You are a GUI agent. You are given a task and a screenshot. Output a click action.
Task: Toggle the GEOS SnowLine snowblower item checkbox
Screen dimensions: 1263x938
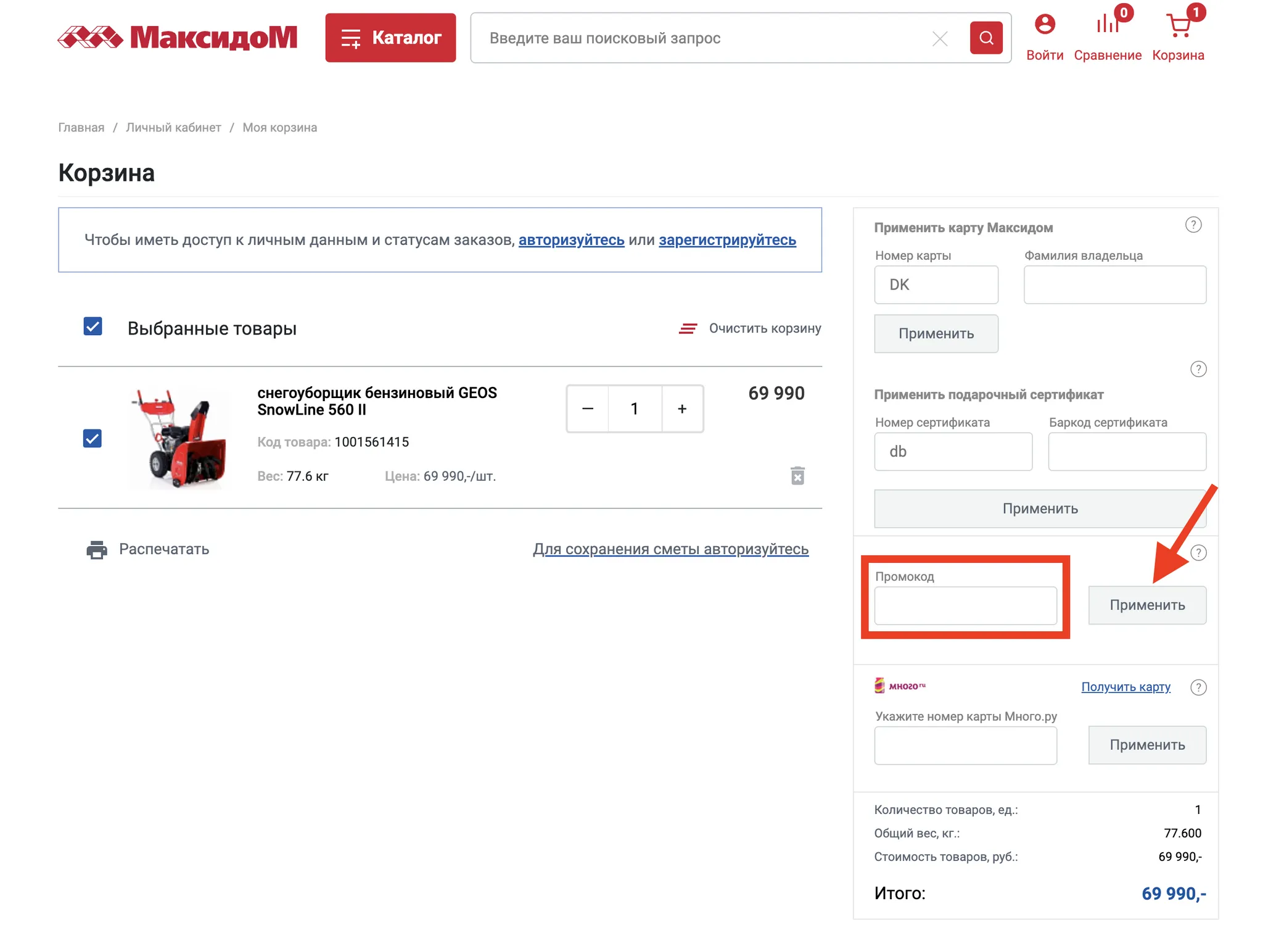[x=93, y=439]
